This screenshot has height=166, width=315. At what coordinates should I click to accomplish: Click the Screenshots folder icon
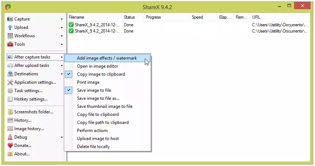10,112
